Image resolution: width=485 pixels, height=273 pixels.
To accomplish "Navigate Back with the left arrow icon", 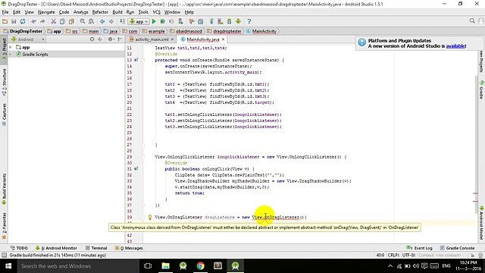I will (x=102, y=21).
